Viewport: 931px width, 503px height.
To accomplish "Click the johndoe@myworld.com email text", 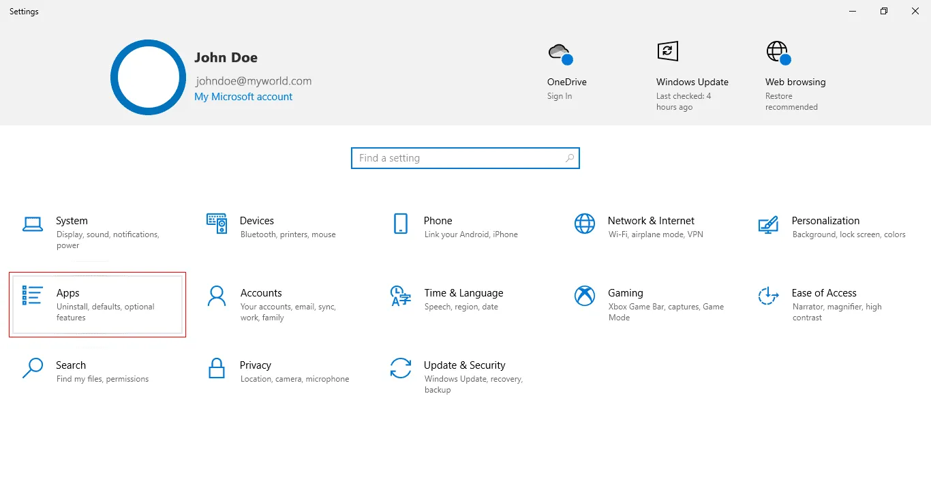I will (x=254, y=80).
